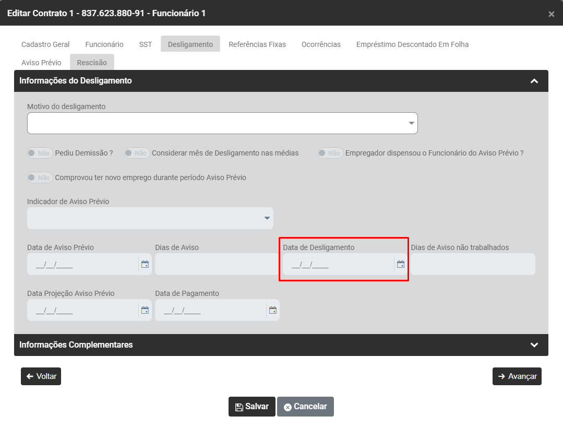This screenshot has height=428, width=563.
Task: Open calendar picker for Data de Desligamento
Action: [401, 265]
